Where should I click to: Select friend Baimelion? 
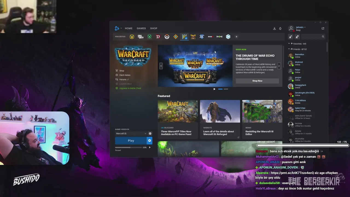[306, 56]
